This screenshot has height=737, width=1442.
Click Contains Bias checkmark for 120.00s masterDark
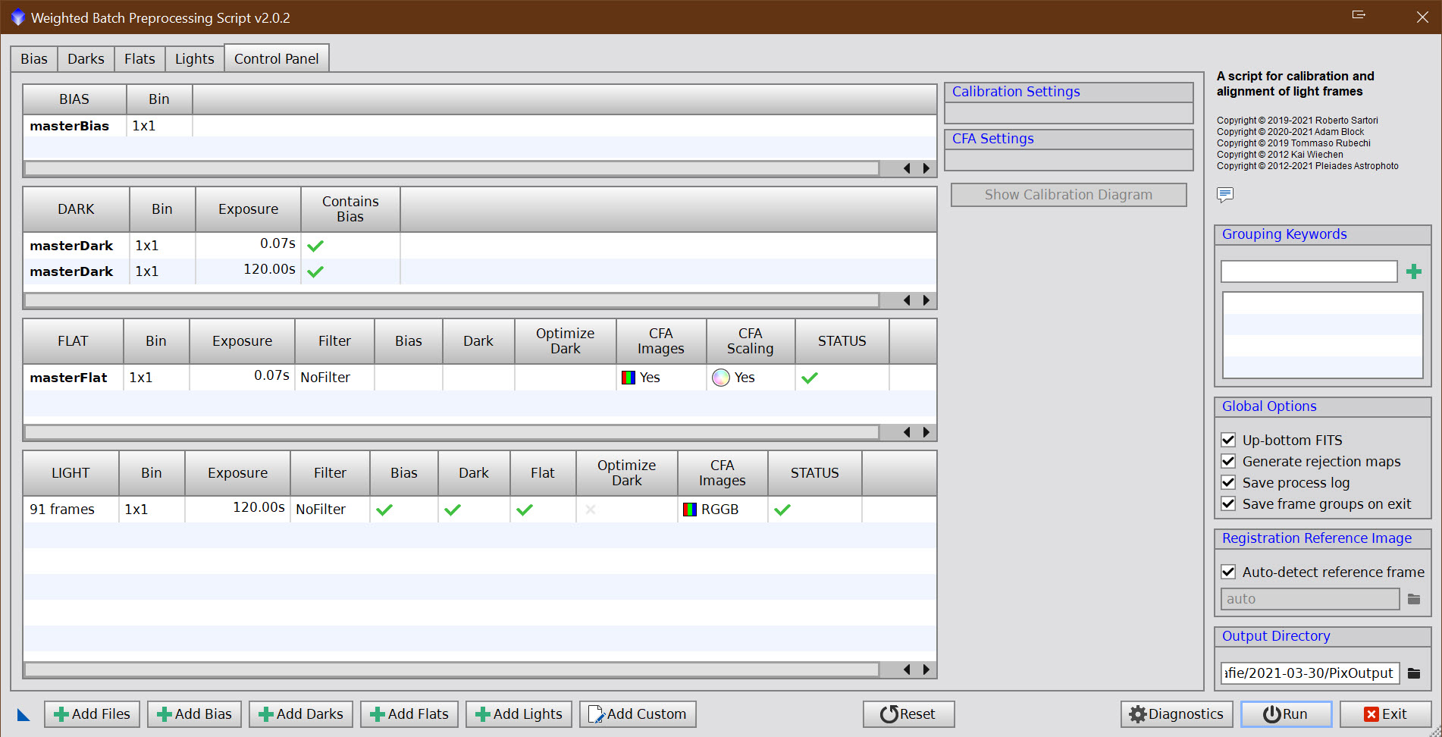tap(315, 271)
